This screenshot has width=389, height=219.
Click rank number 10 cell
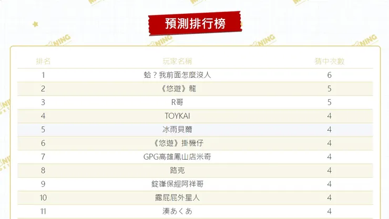tap(43, 197)
